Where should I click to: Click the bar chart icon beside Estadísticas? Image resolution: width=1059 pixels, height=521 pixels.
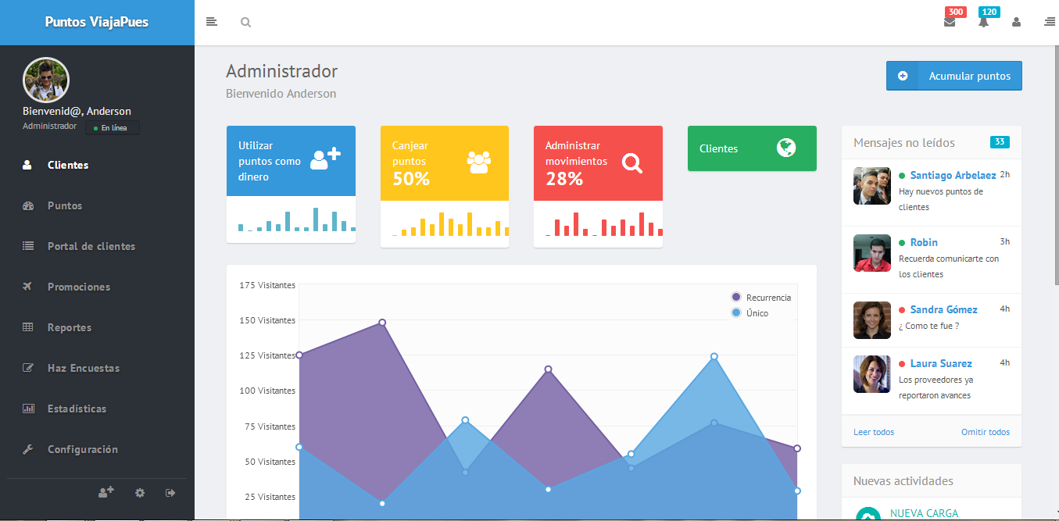click(28, 409)
